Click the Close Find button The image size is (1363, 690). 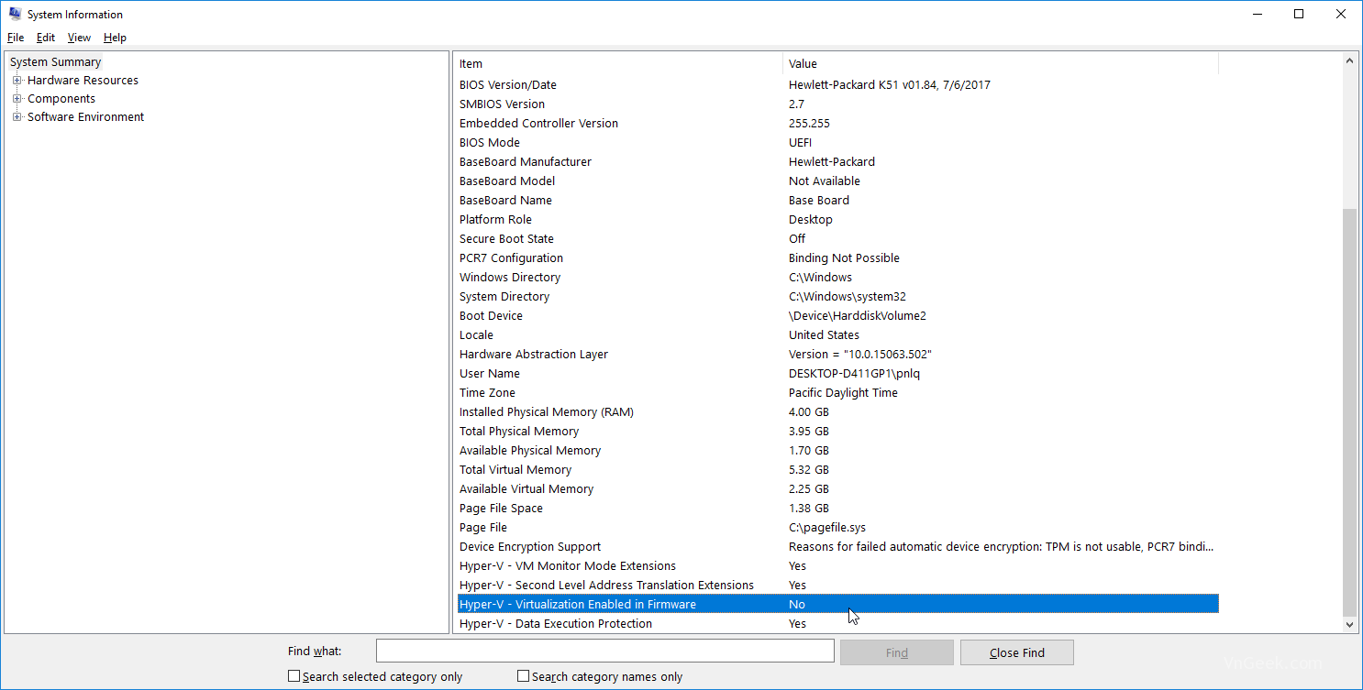click(1017, 652)
